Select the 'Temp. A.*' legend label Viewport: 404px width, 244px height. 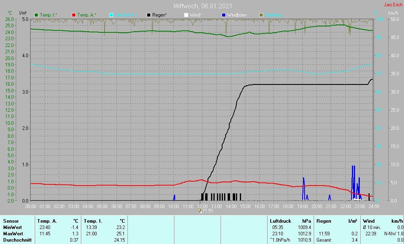coord(86,15)
